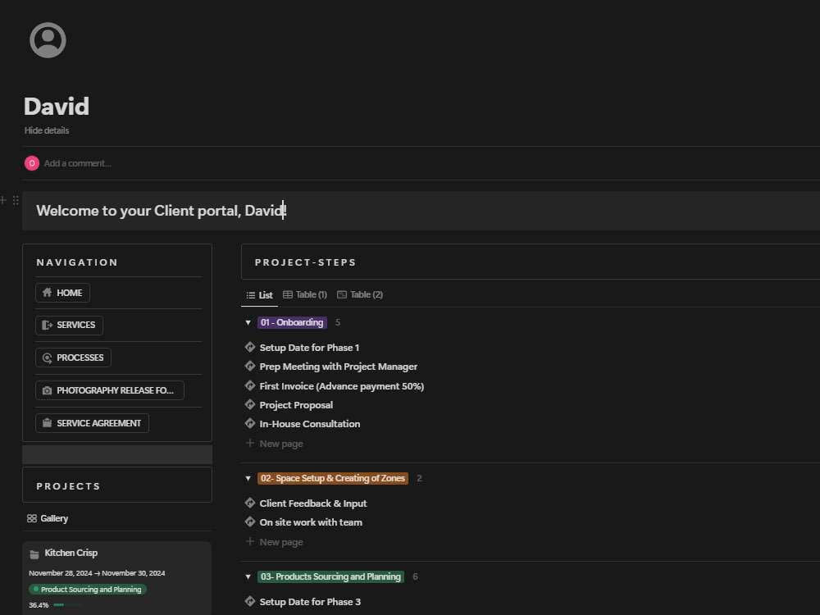Open the HOME navigation button
The image size is (820, 615).
(x=63, y=293)
